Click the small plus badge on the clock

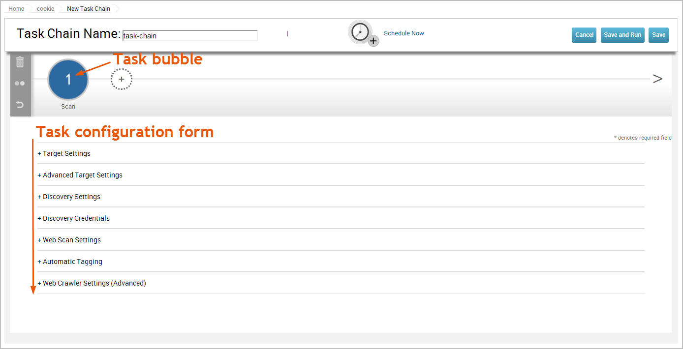point(373,41)
